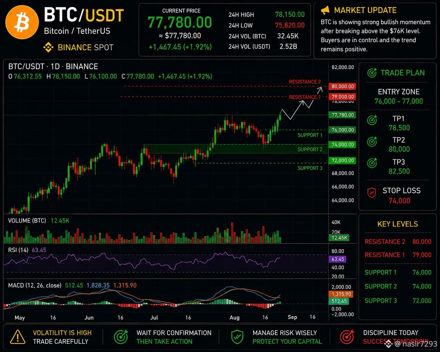Click the red Discipline Today target icon
This screenshot has height=352, width=440.
(x=347, y=337)
